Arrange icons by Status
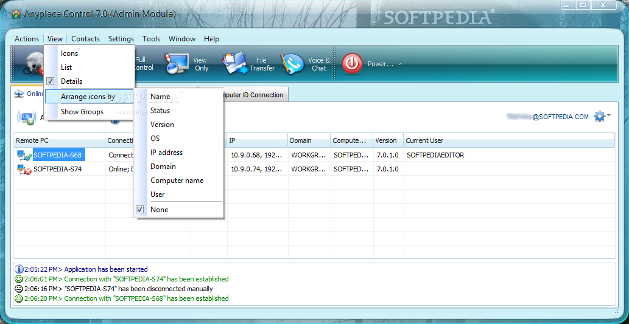 [178, 111]
